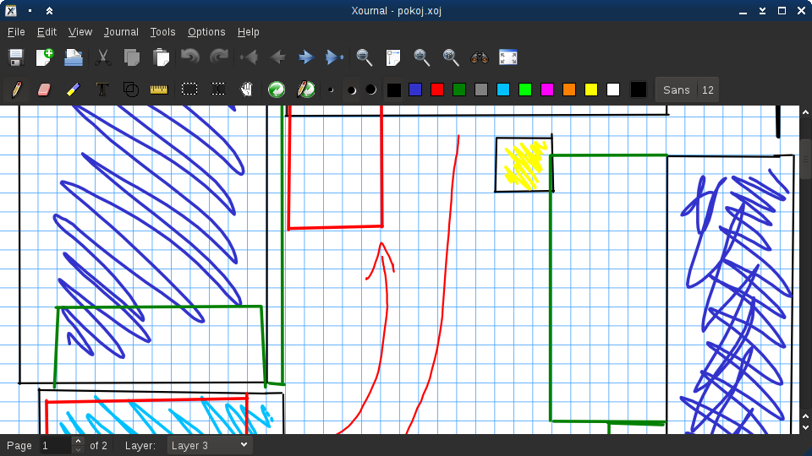Pick the red color swatch
The image size is (812, 456).
[437, 90]
